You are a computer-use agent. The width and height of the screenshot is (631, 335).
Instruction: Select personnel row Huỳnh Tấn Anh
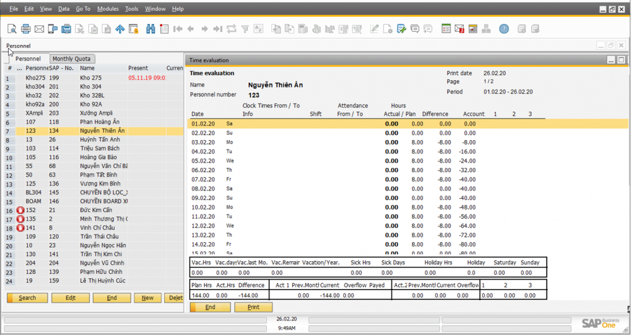click(94, 139)
